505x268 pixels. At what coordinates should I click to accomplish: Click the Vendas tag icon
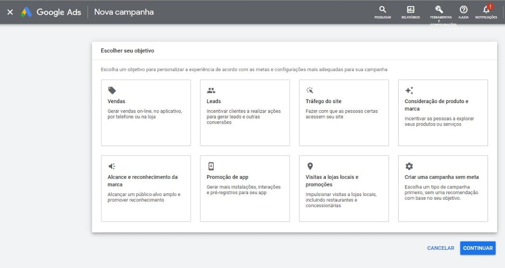pos(112,91)
